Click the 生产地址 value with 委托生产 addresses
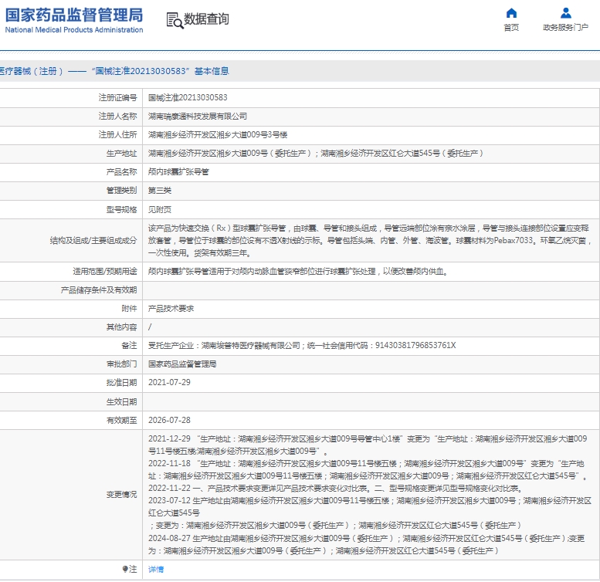Viewport: 600px width, 582px height. coord(316,154)
